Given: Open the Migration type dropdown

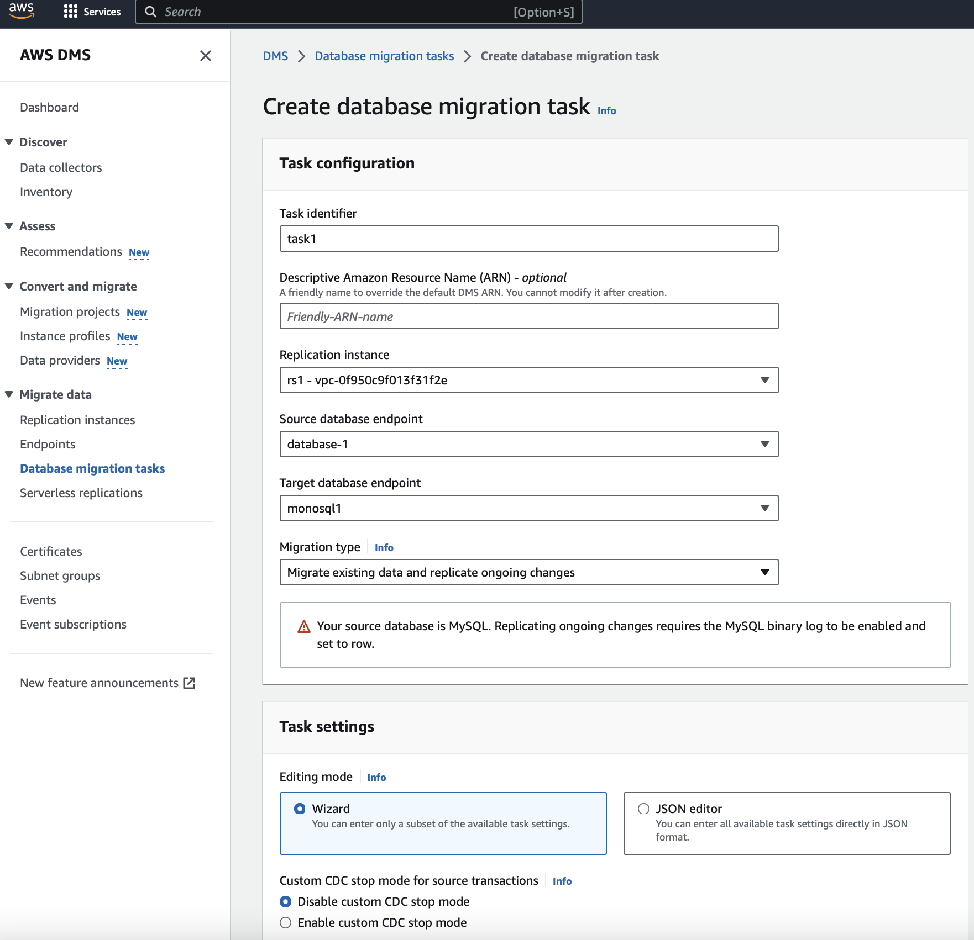Looking at the screenshot, I should tap(529, 572).
